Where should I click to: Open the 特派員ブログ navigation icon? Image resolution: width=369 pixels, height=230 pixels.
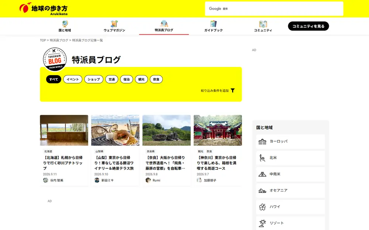tap(164, 24)
